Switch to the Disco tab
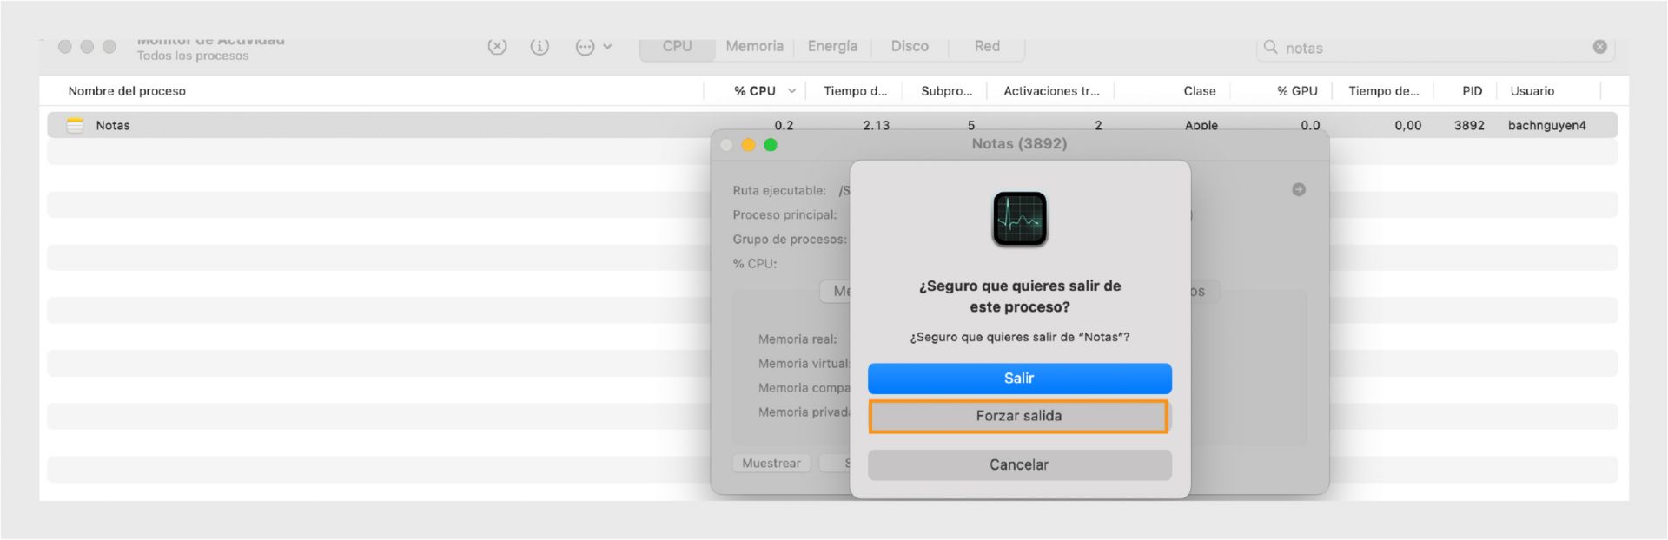The image size is (1668, 540). click(x=910, y=47)
